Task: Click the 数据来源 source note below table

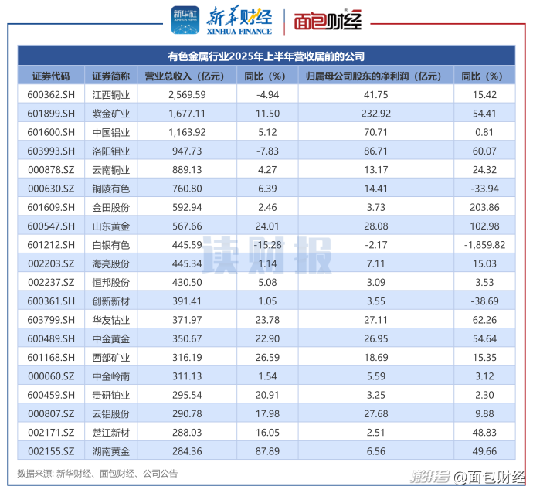Action: [97, 473]
